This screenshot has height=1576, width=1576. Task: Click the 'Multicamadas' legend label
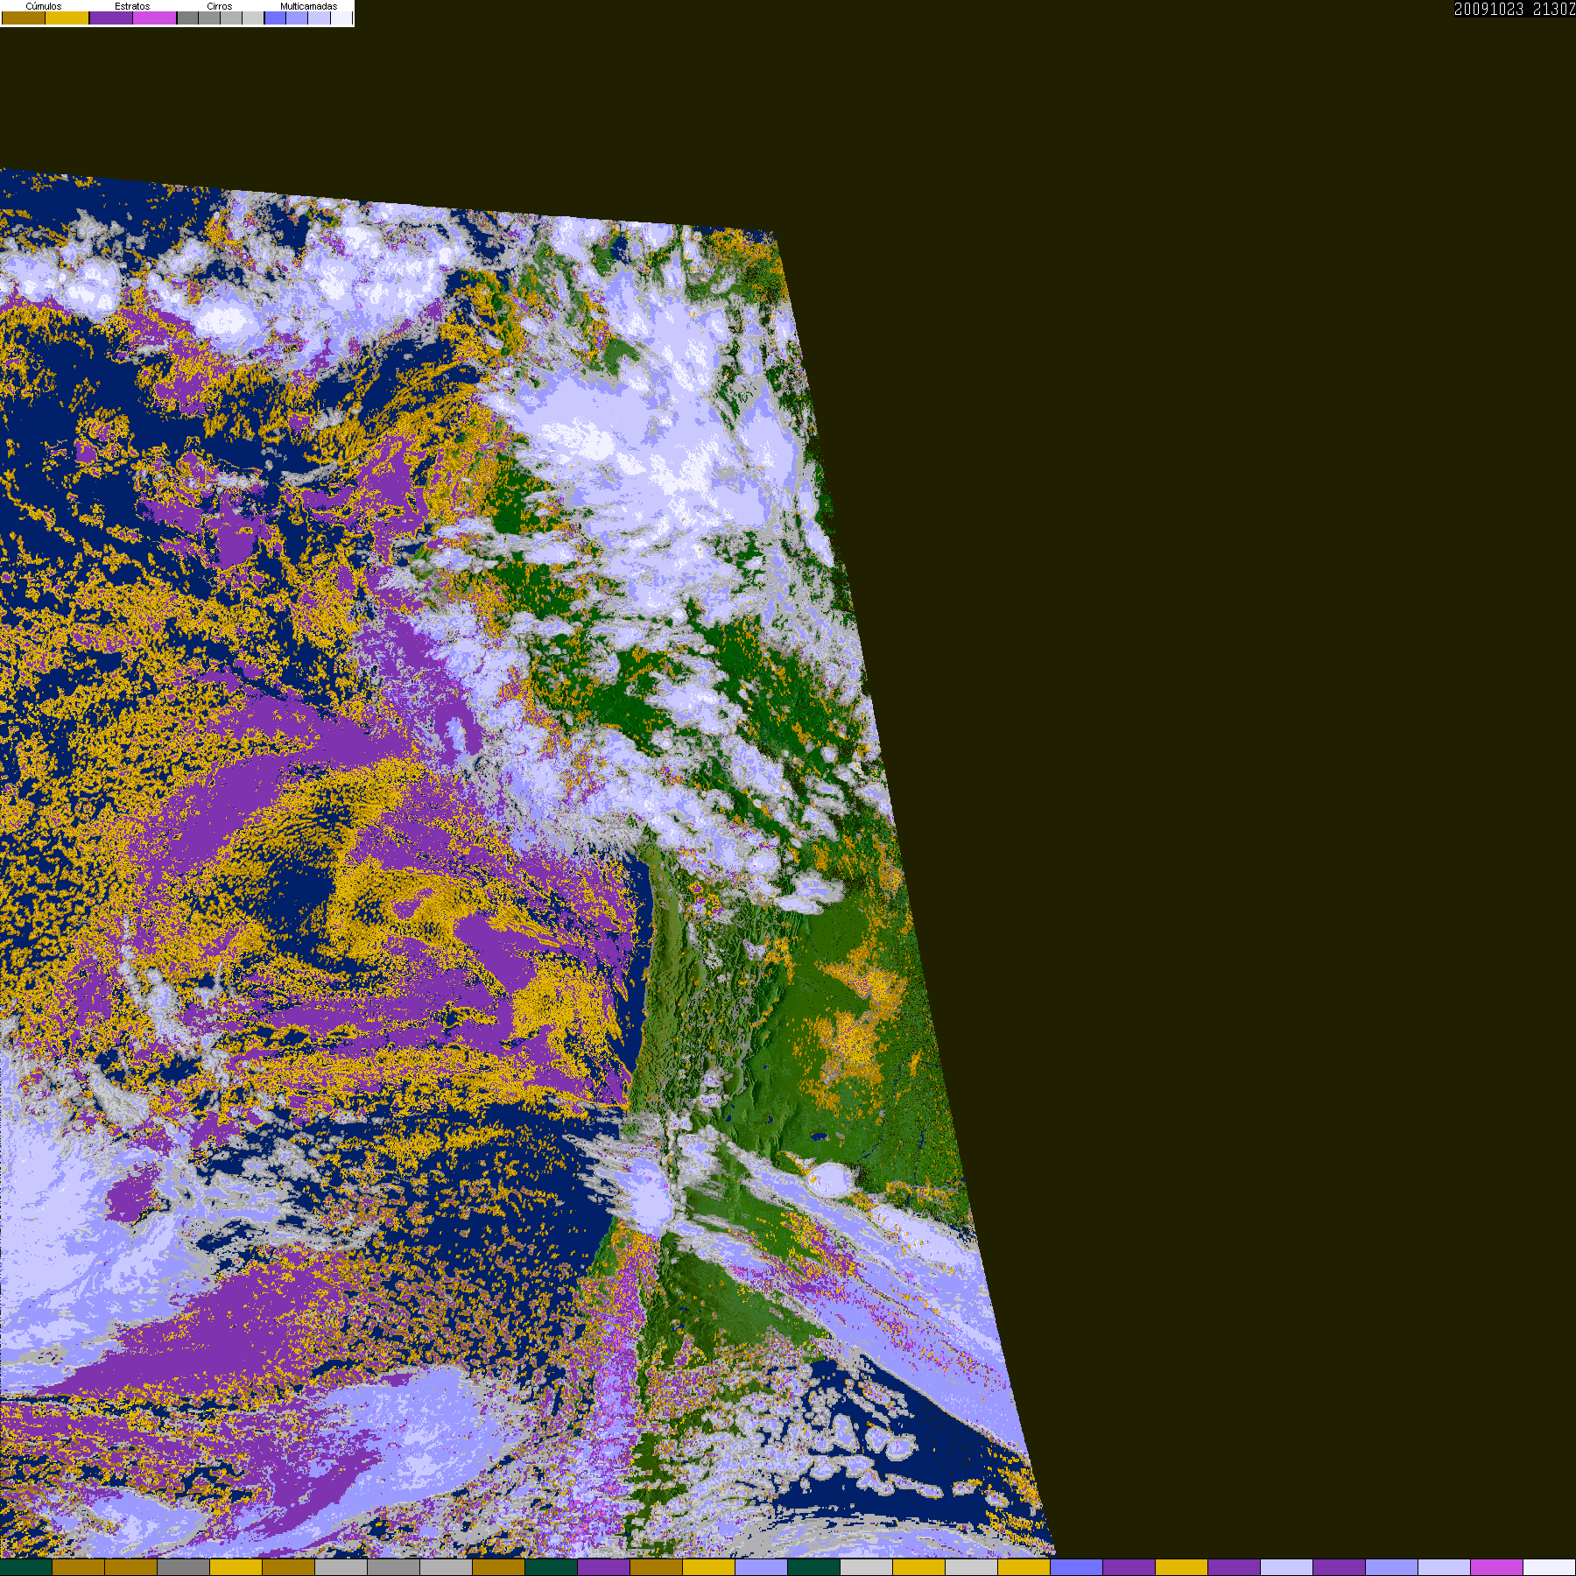tap(308, 6)
